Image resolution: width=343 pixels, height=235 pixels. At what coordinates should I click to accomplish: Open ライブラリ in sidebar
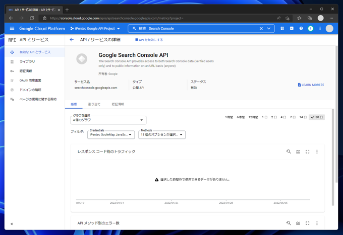[35, 61]
